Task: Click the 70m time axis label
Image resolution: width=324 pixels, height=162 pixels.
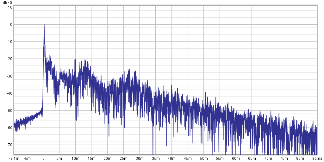Action: (268, 159)
